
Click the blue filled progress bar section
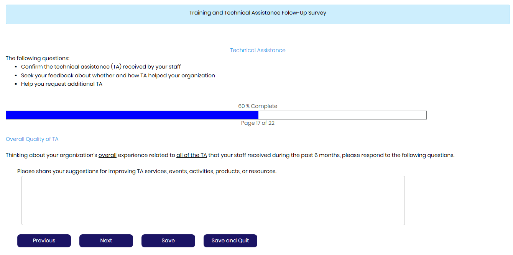point(132,115)
